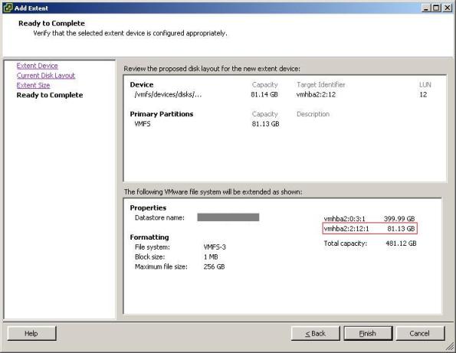Maximize the Add Extent window

click(x=437, y=8)
